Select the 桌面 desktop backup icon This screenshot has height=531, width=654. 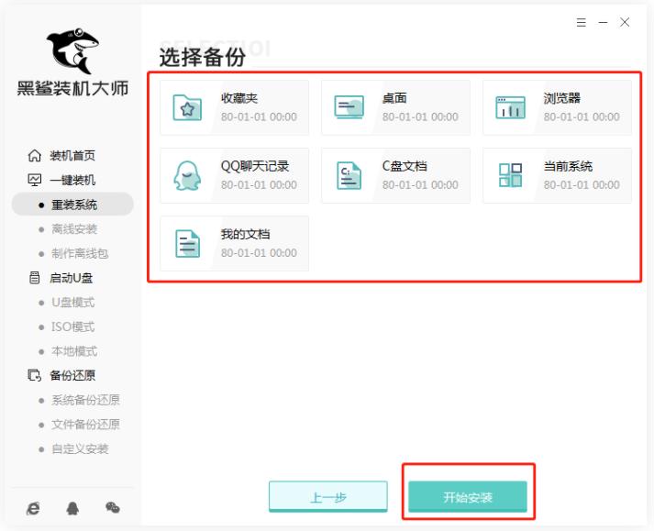[349, 108]
